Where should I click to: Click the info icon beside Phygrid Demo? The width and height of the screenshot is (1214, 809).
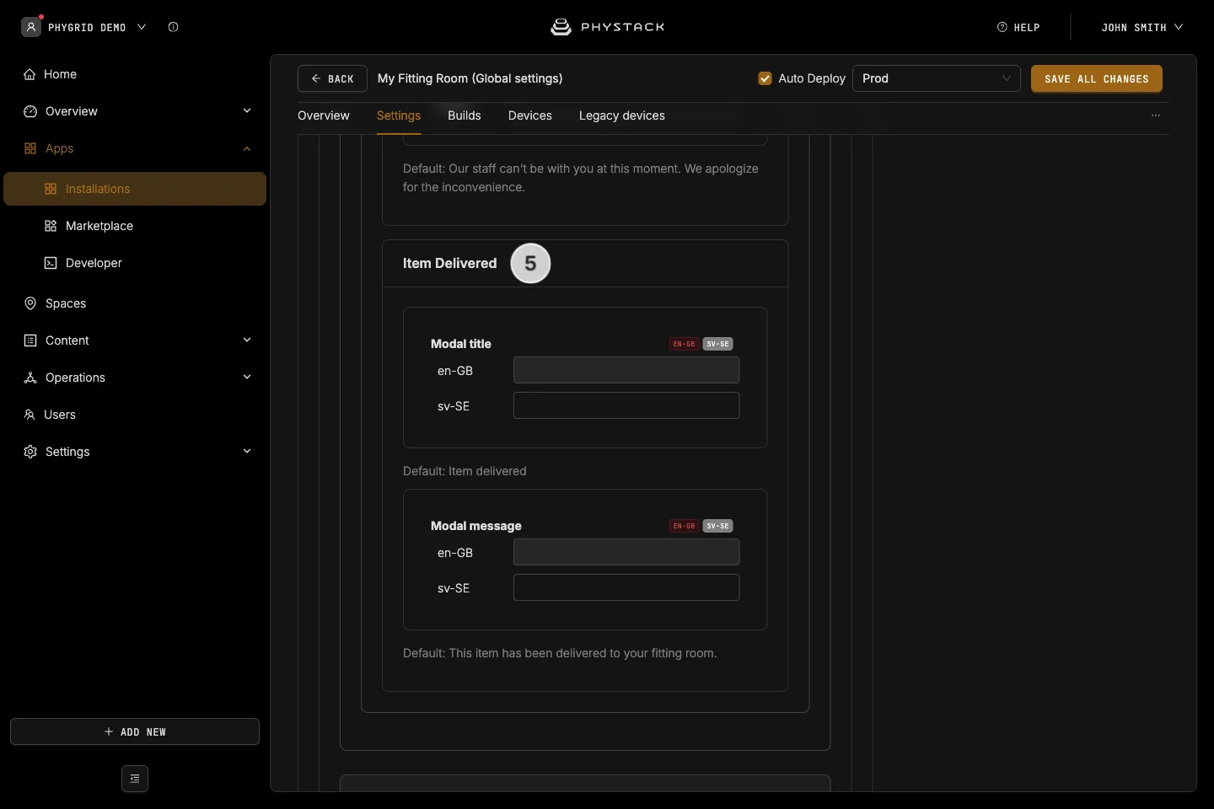pyautogui.click(x=173, y=27)
